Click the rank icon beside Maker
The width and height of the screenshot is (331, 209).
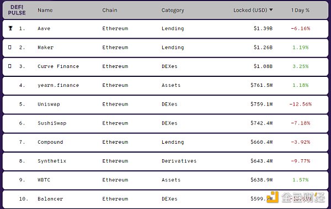(x=10, y=47)
